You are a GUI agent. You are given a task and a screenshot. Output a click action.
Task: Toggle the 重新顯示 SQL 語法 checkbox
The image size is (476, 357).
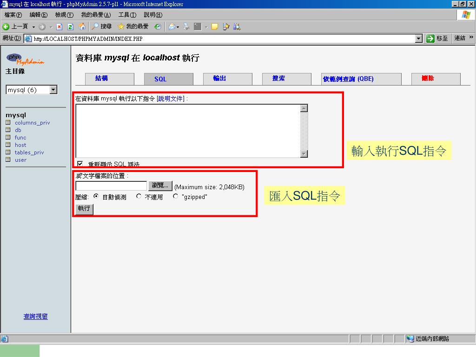[x=80, y=164]
